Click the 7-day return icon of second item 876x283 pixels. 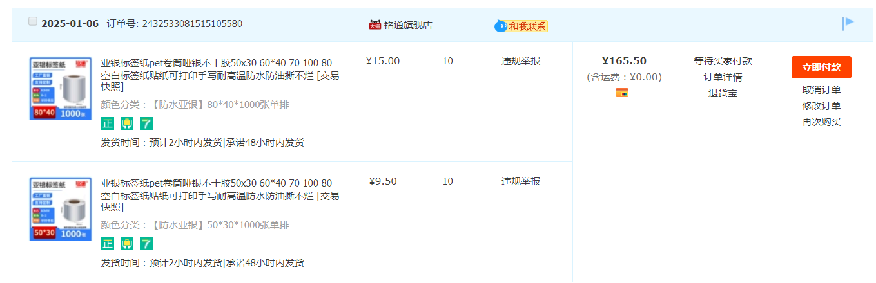[146, 244]
